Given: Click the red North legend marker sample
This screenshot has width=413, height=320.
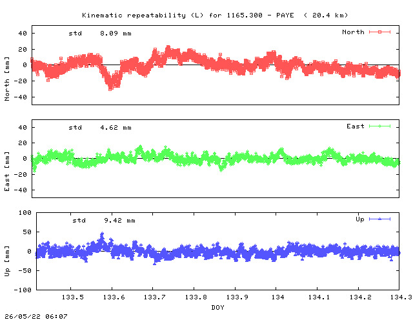Looking at the screenshot, I should pos(379,32).
